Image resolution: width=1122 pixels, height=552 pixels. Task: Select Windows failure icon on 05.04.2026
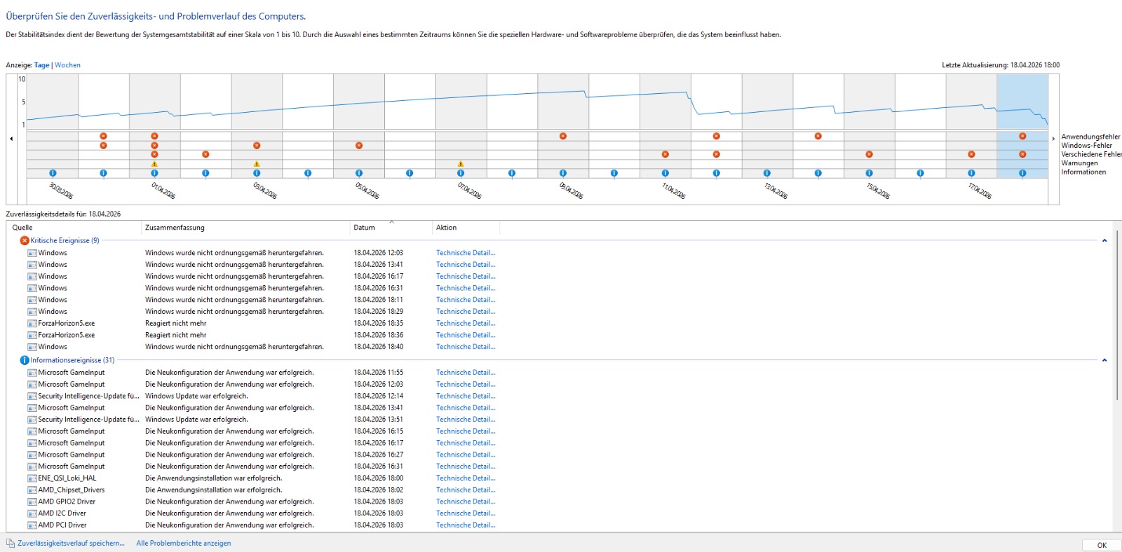click(x=359, y=146)
